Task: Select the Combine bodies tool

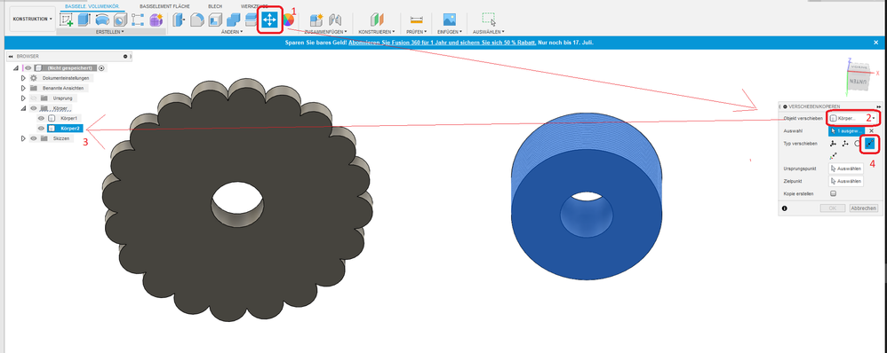Action: pyautogui.click(x=233, y=20)
